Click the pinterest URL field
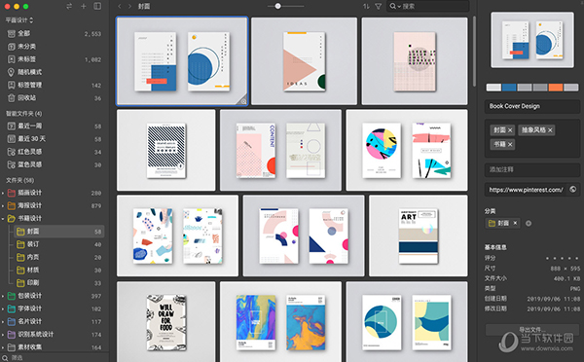584x362 pixels. click(526, 190)
